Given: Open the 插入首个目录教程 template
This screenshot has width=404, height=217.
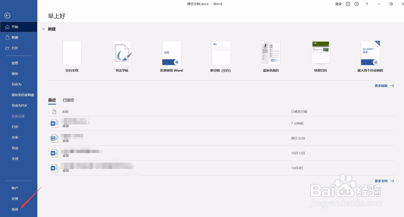Looking at the screenshot, I should pos(370,53).
